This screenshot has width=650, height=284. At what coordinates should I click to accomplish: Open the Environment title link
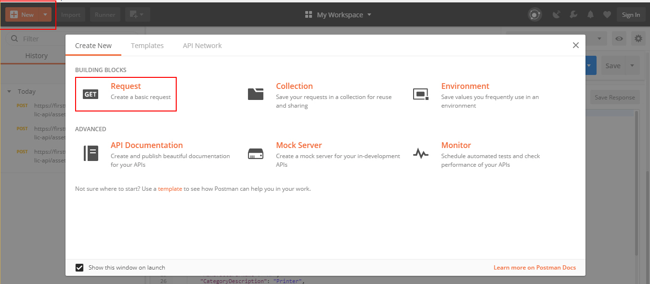click(x=465, y=86)
